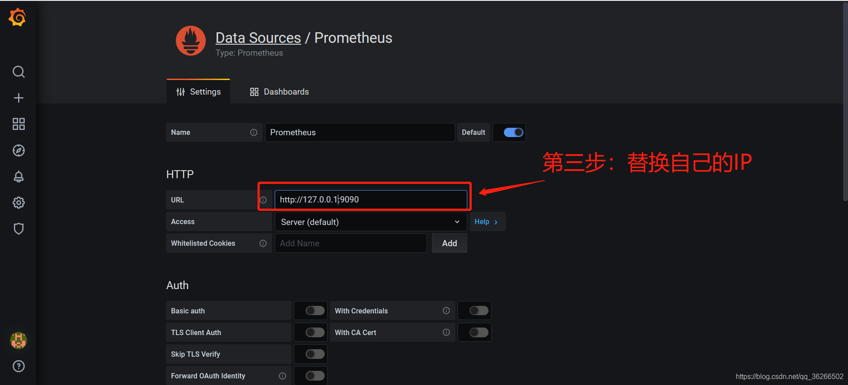Open Grafana home logo

tap(18, 17)
